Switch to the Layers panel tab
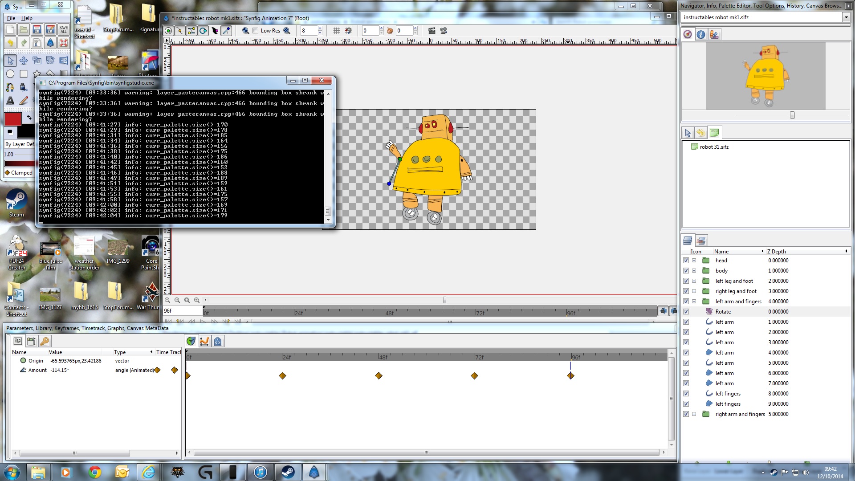Screen dimensions: 855x481 (688, 240)
